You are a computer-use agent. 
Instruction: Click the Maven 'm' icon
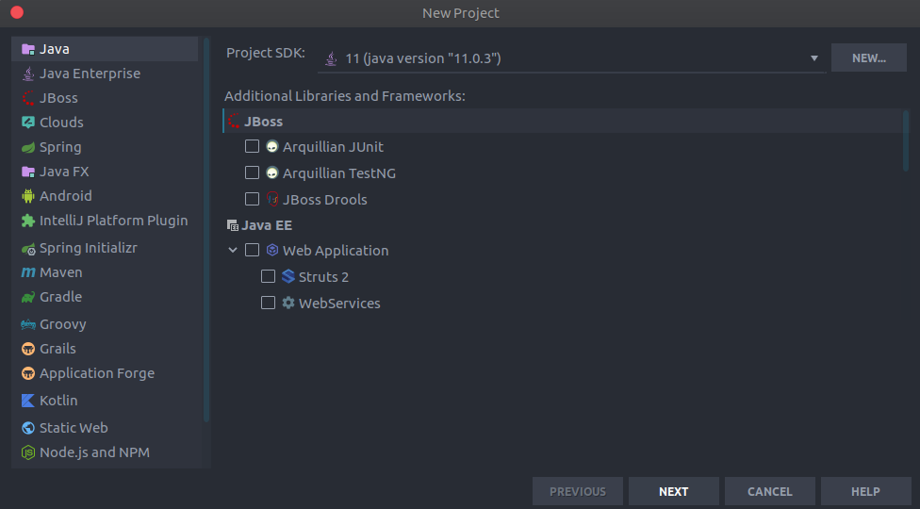tap(27, 272)
